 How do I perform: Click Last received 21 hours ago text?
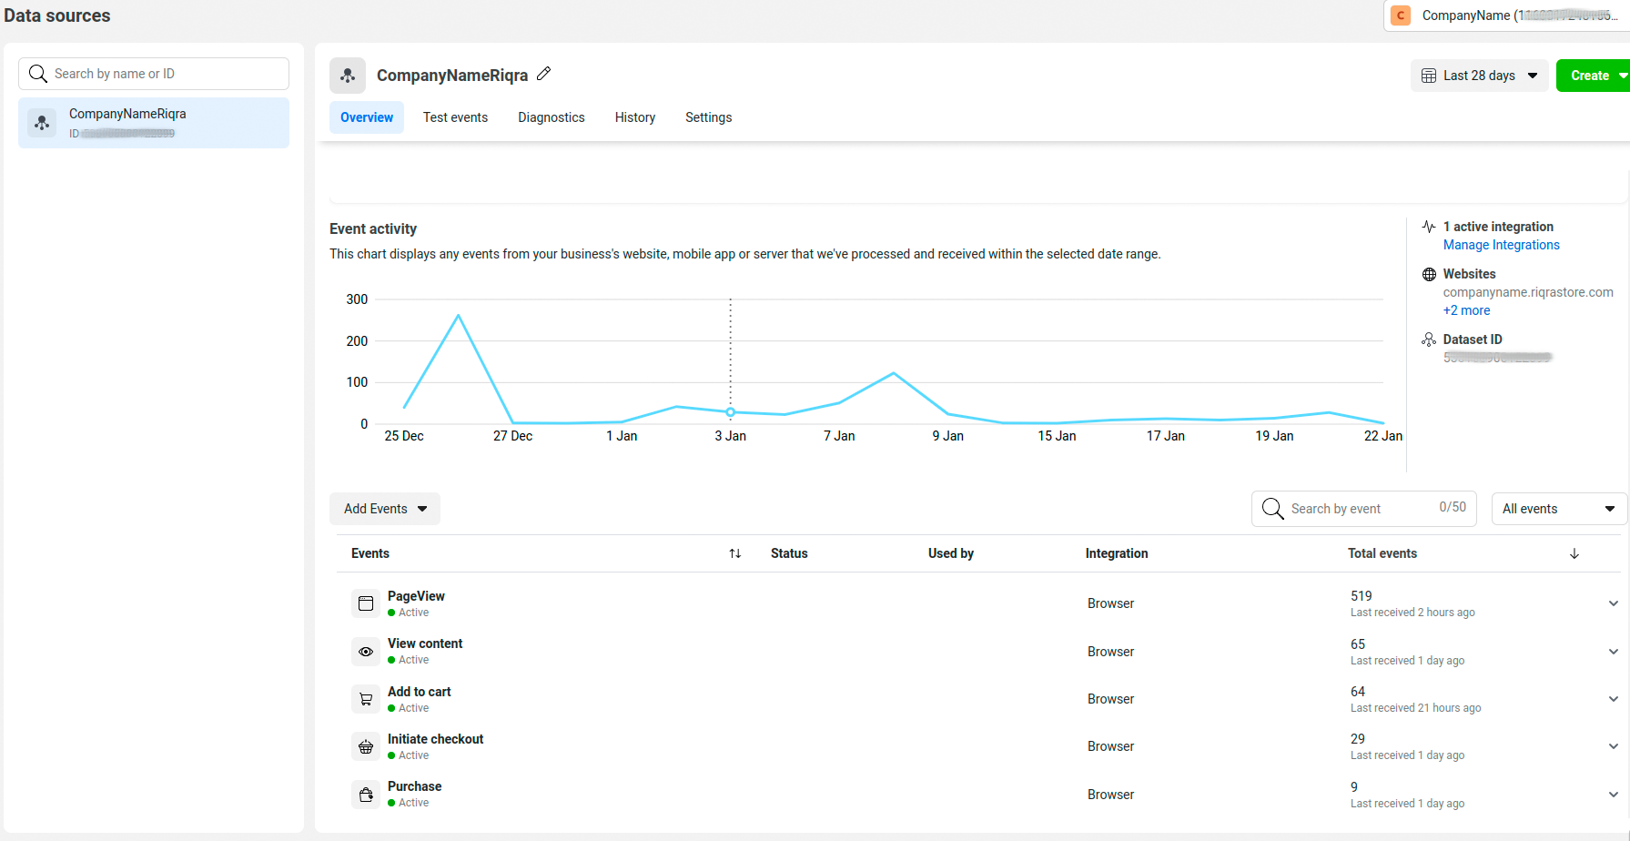point(1416,708)
